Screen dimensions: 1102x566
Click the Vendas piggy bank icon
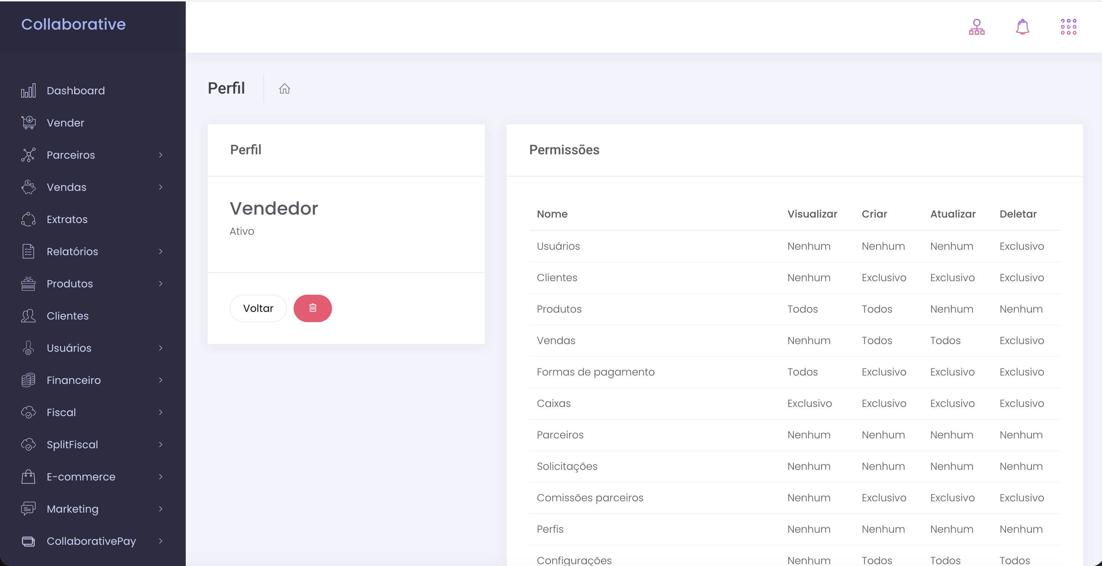point(28,187)
